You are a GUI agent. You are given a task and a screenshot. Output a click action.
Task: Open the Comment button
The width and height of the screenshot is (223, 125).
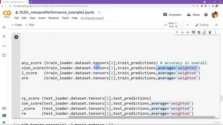coord(172,15)
